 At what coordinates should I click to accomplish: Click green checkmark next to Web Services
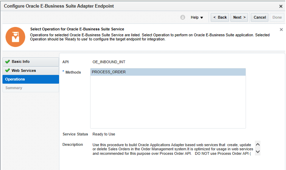point(7,70)
